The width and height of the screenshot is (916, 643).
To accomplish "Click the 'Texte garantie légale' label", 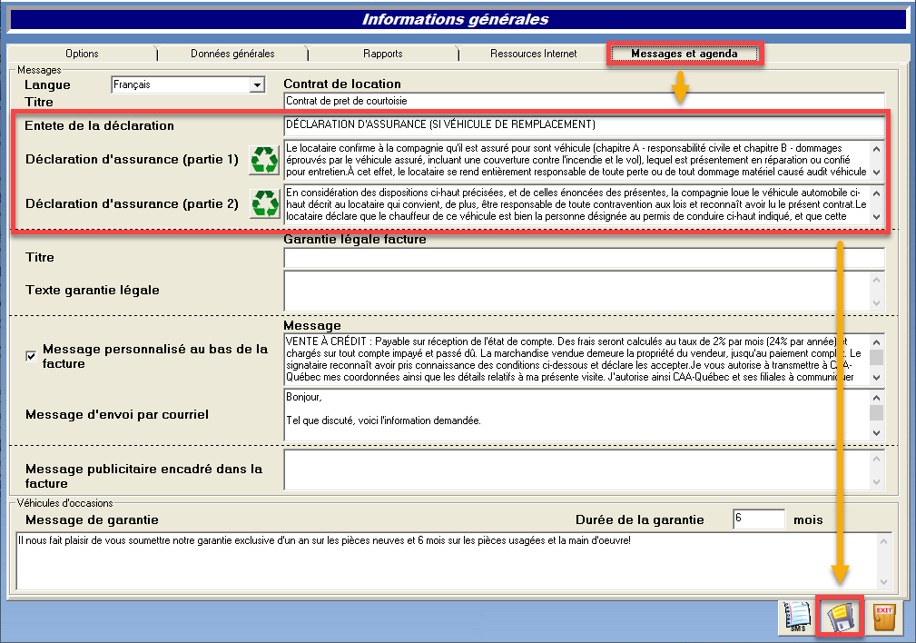I will [93, 290].
